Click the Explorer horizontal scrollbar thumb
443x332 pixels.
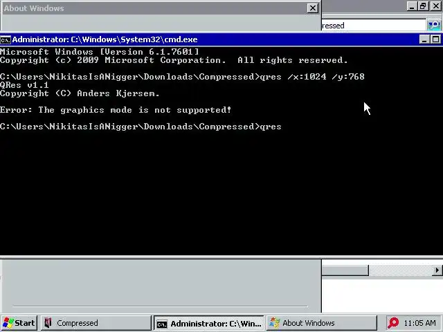tap(345, 270)
